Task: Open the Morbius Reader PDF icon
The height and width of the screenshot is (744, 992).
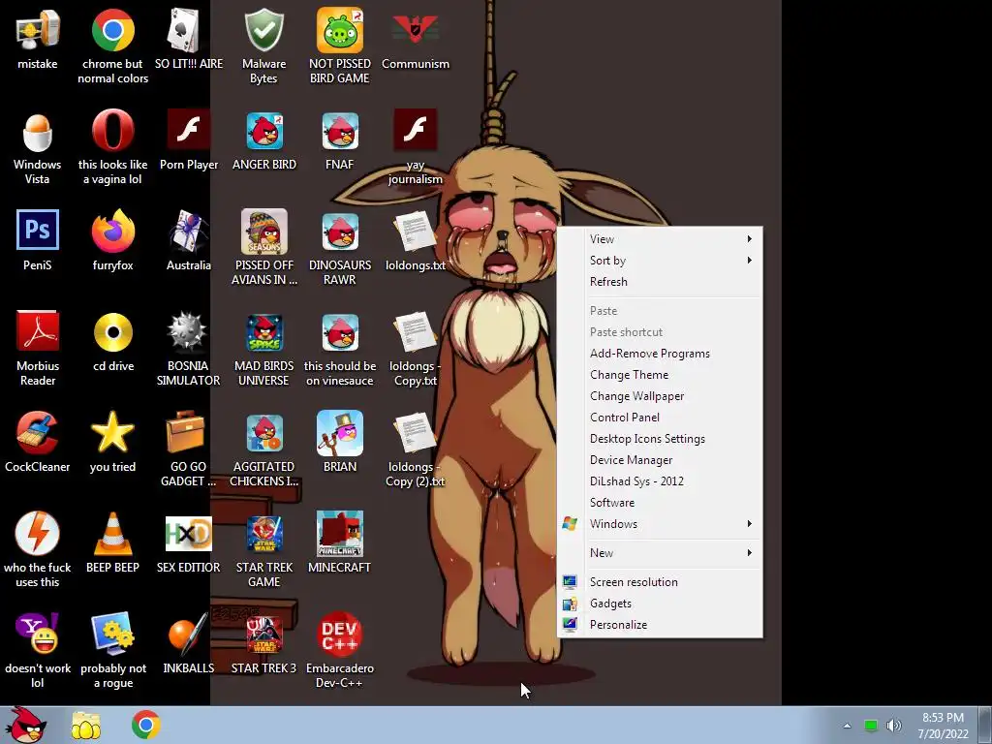Action: point(38,332)
